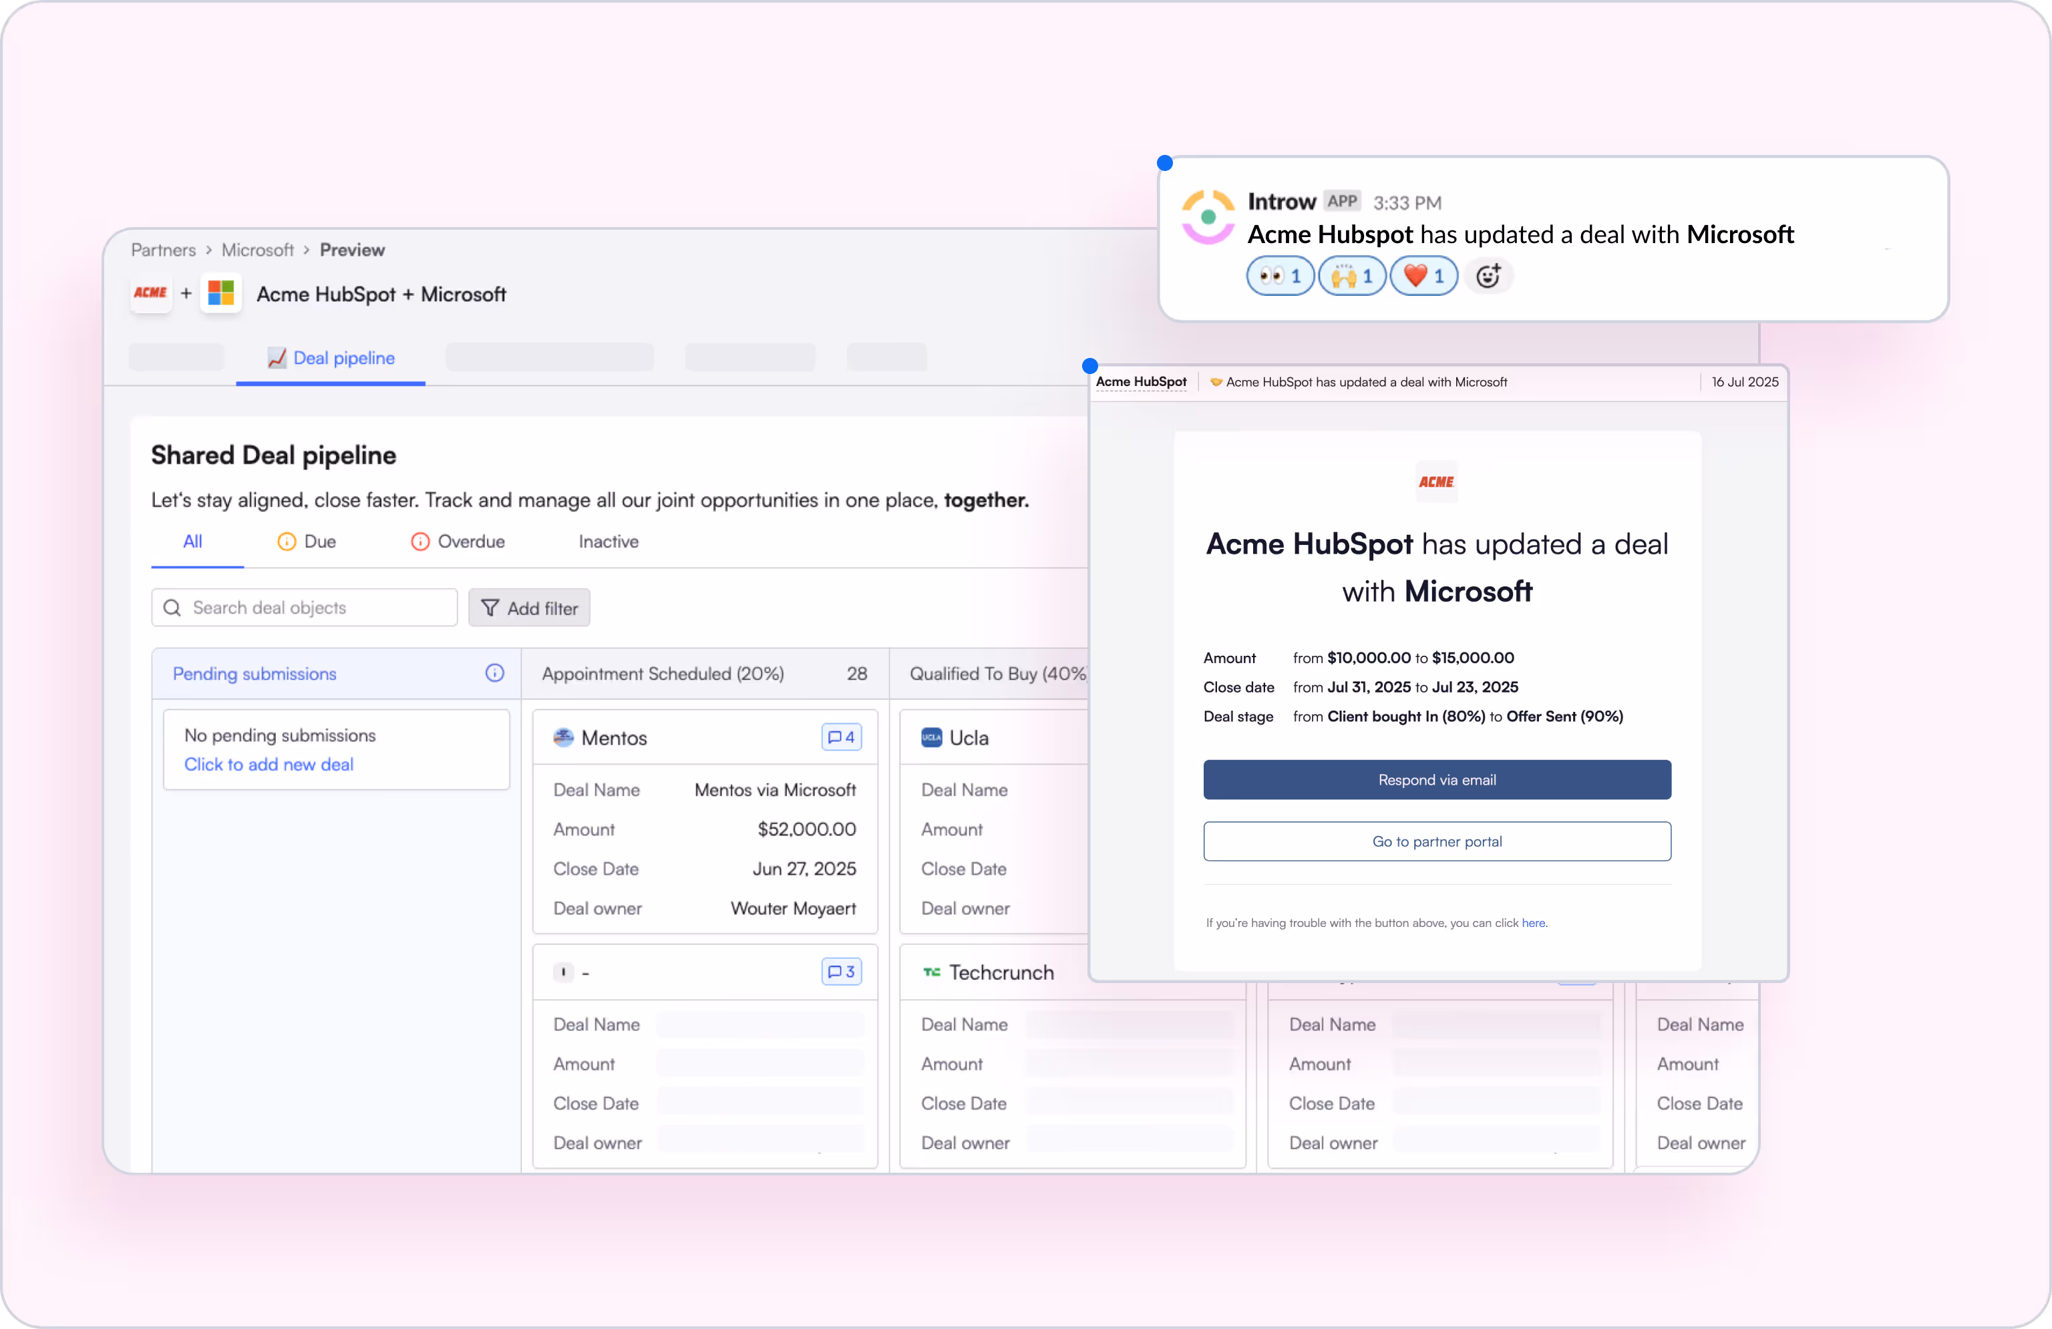Click the Pending submissions column header
The image size is (2052, 1329).
click(337, 673)
